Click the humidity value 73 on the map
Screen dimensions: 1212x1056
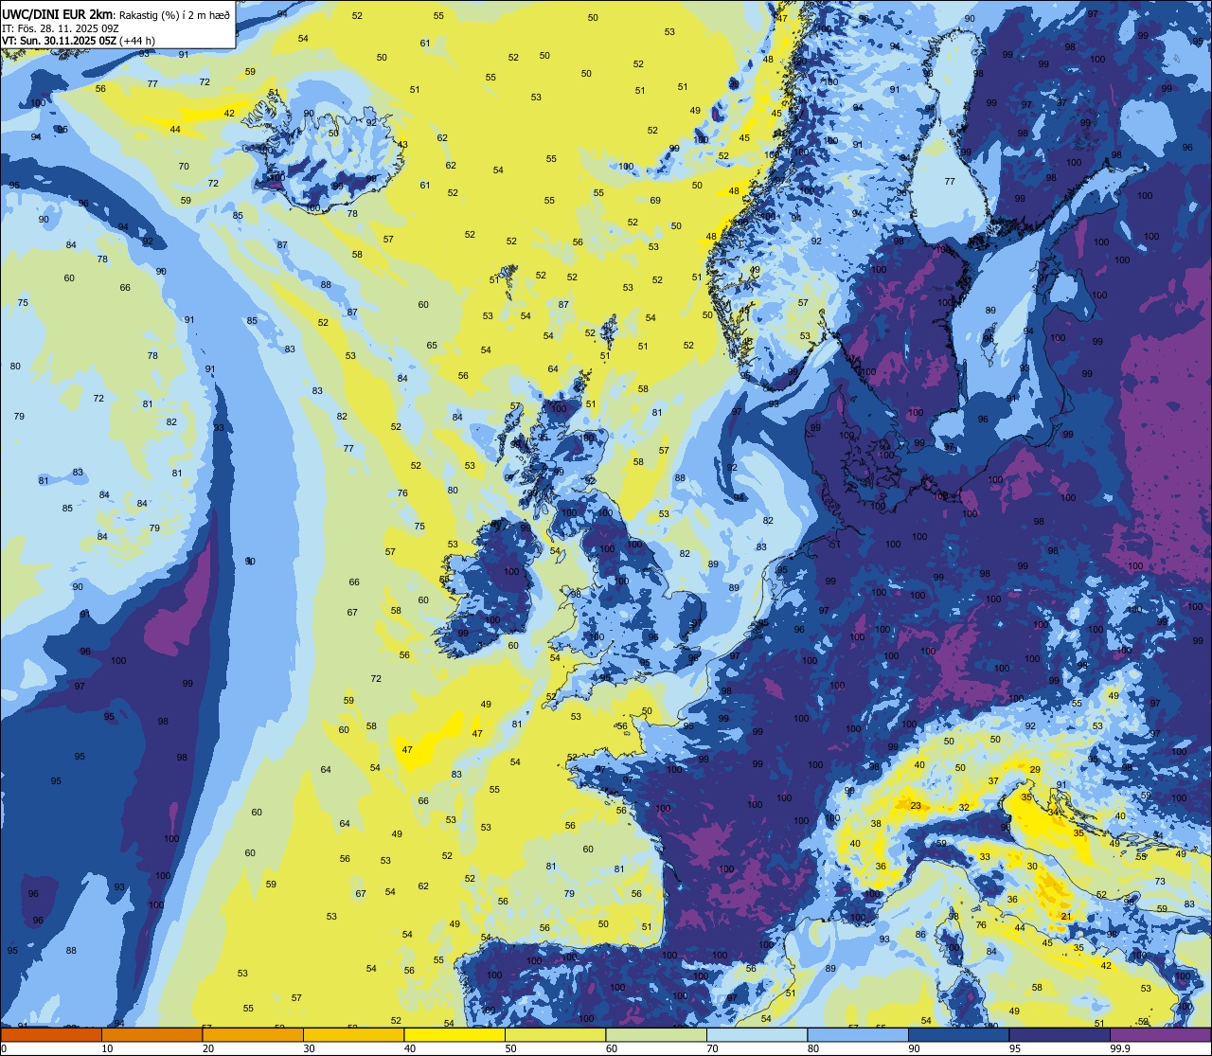point(1160,882)
